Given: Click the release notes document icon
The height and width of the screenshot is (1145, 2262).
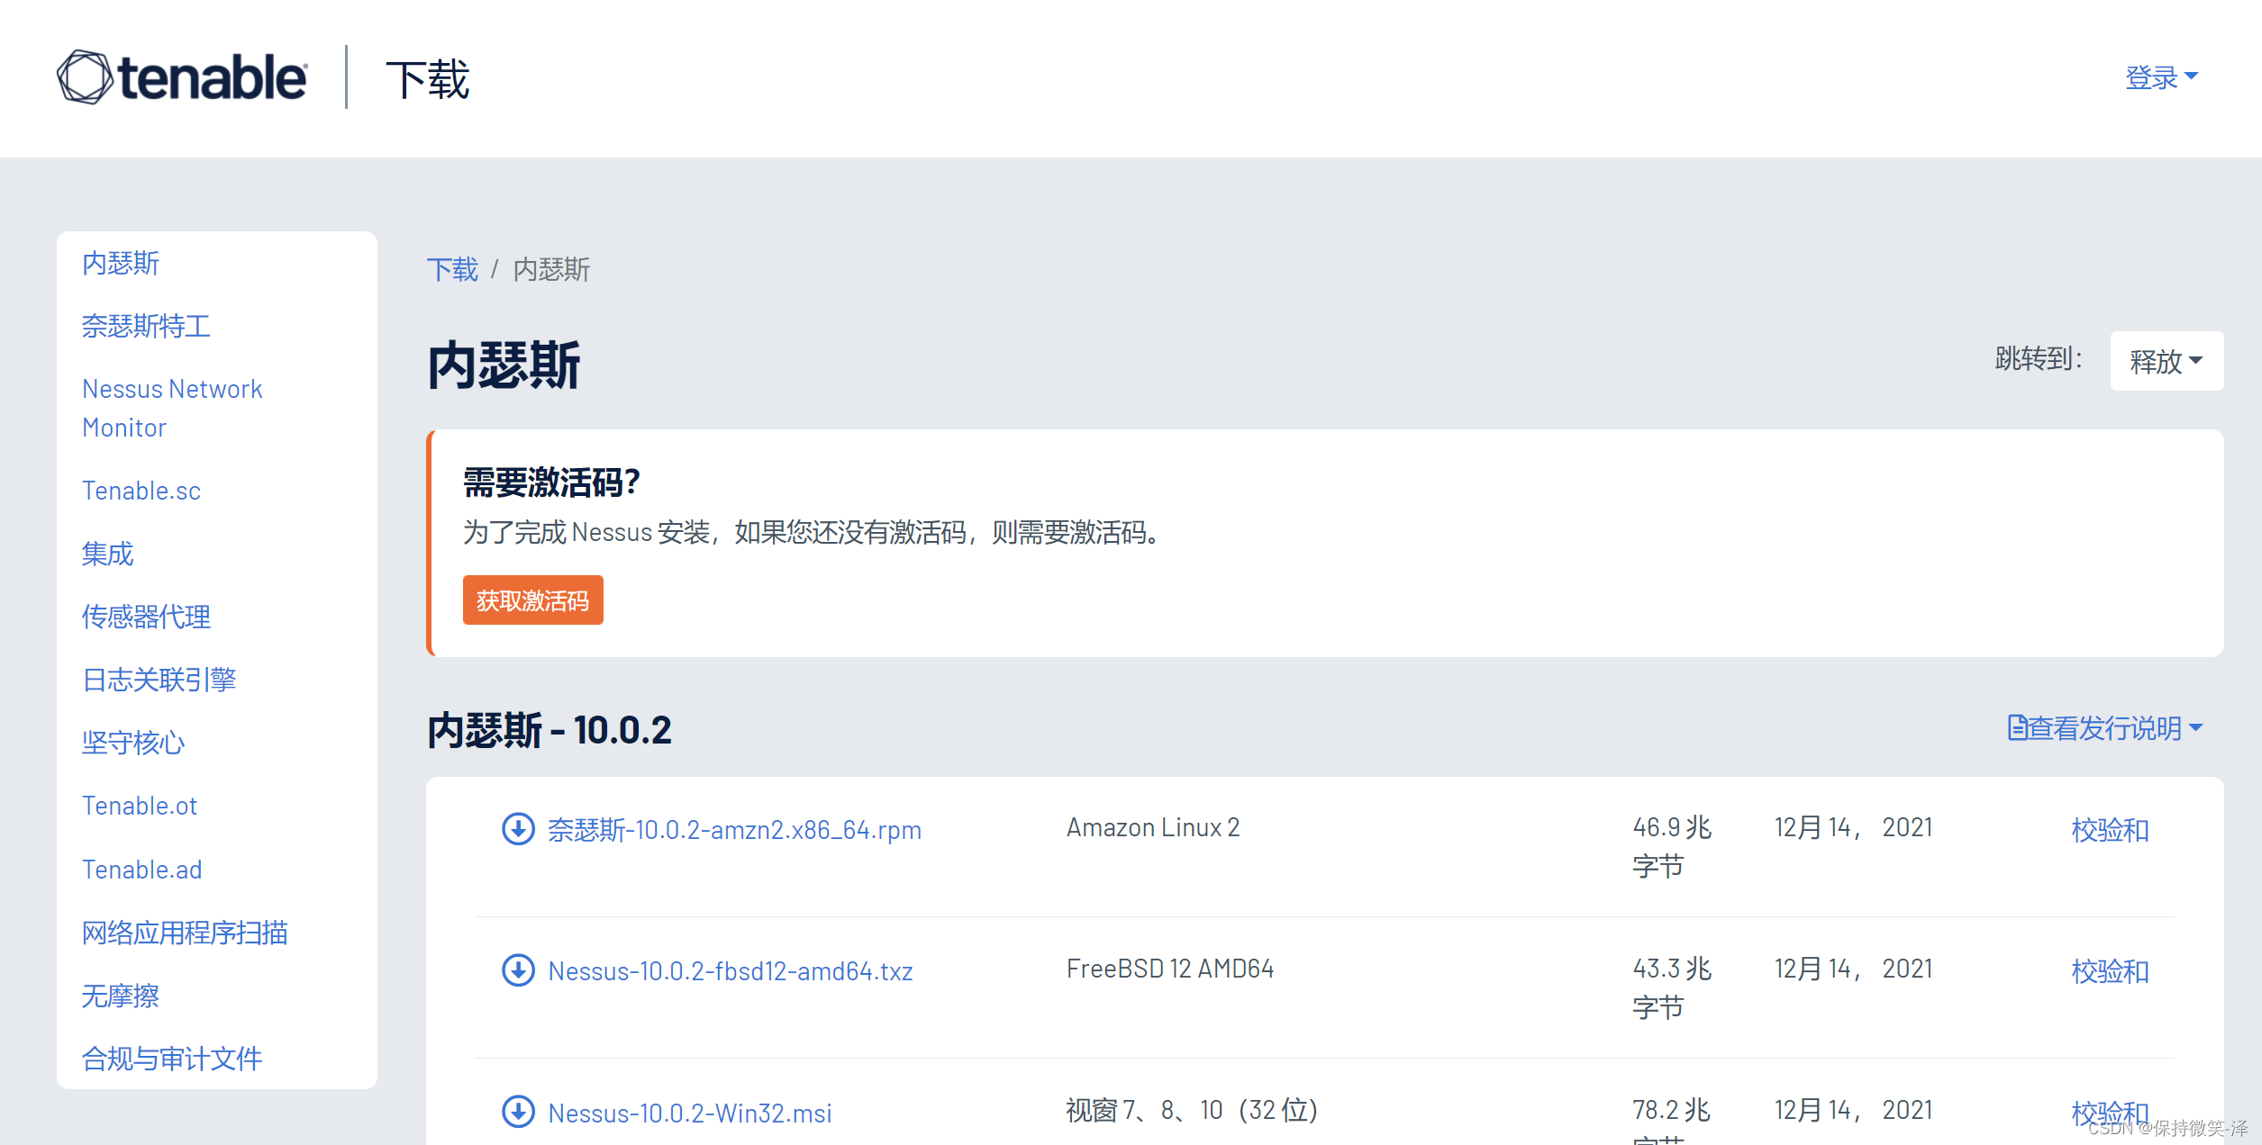Looking at the screenshot, I should 2017,727.
